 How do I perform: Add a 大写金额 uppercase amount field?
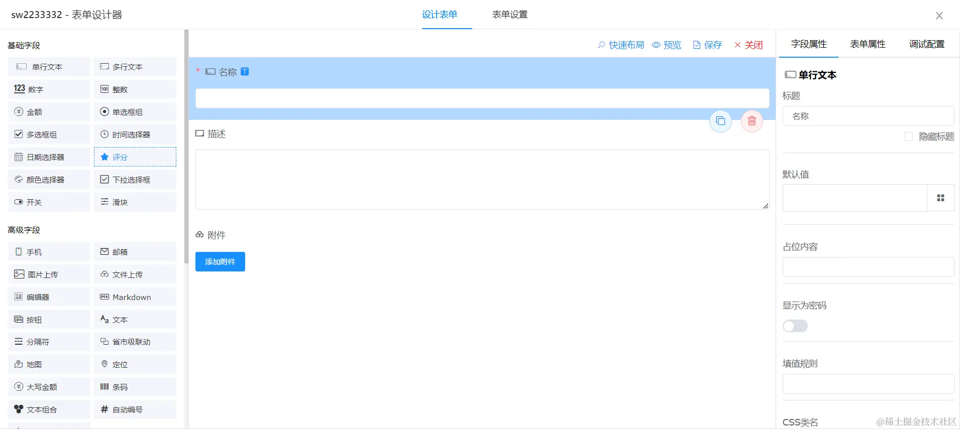[49, 387]
